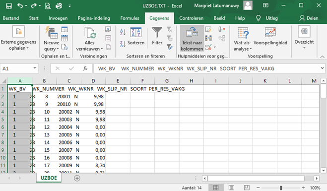327x191 pixels.
Task: Select row 5 header
Action: [x=3, y=120]
